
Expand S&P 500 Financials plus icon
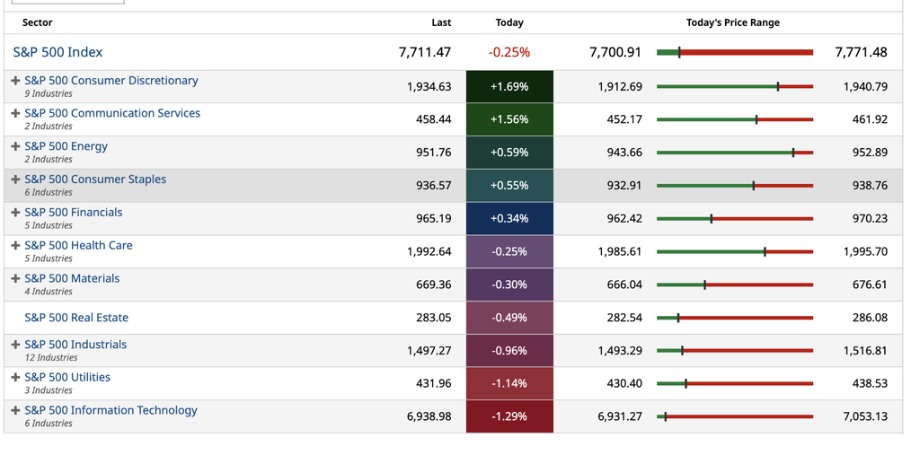coord(16,213)
